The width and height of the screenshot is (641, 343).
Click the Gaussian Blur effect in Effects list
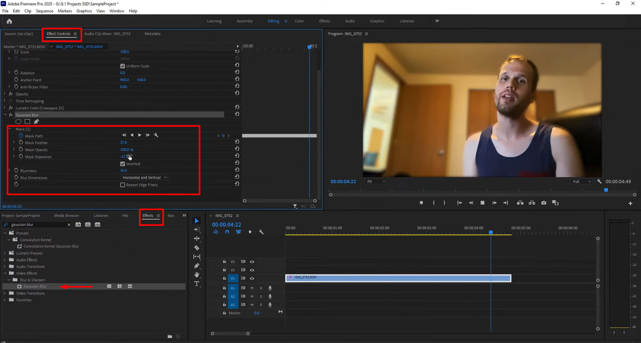click(x=35, y=286)
